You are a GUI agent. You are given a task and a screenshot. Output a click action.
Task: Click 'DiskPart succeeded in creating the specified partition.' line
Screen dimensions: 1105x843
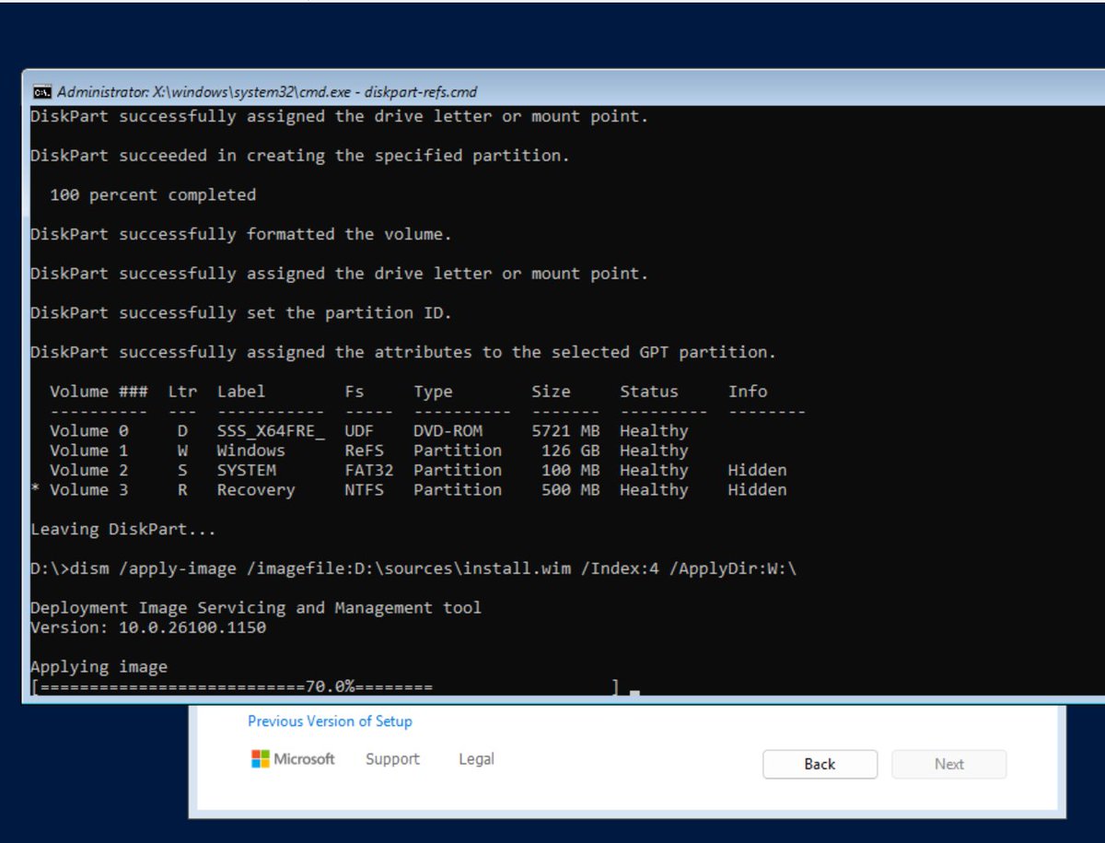click(300, 156)
